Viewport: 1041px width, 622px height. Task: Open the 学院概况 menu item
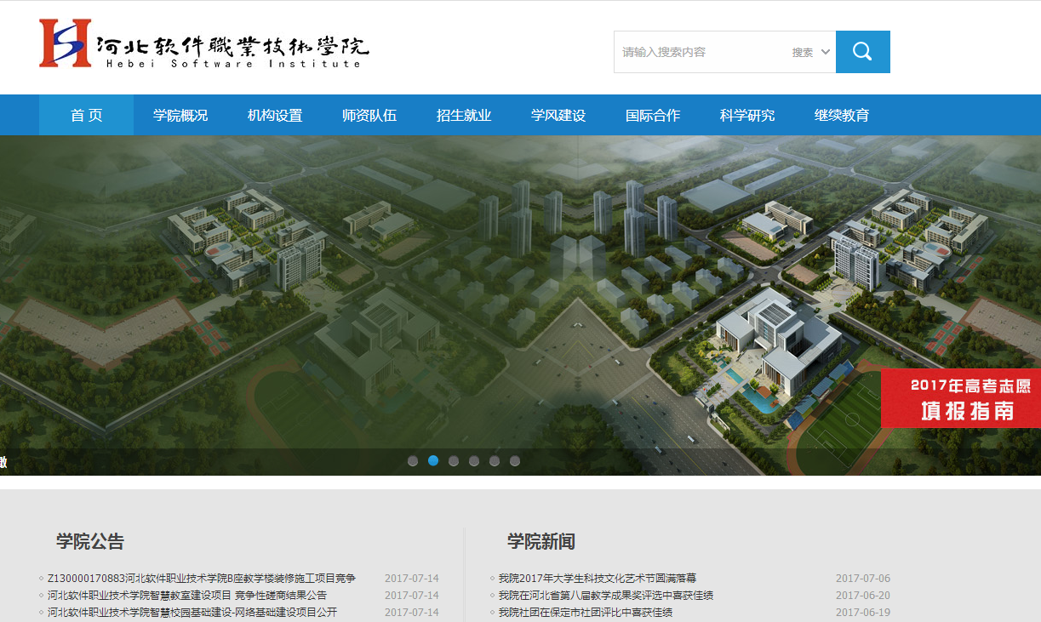coord(180,116)
